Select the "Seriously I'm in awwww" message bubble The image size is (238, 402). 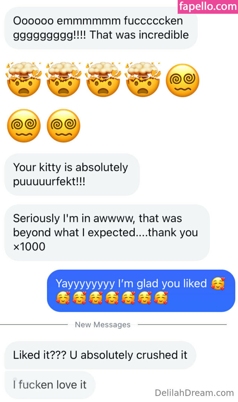point(107,232)
